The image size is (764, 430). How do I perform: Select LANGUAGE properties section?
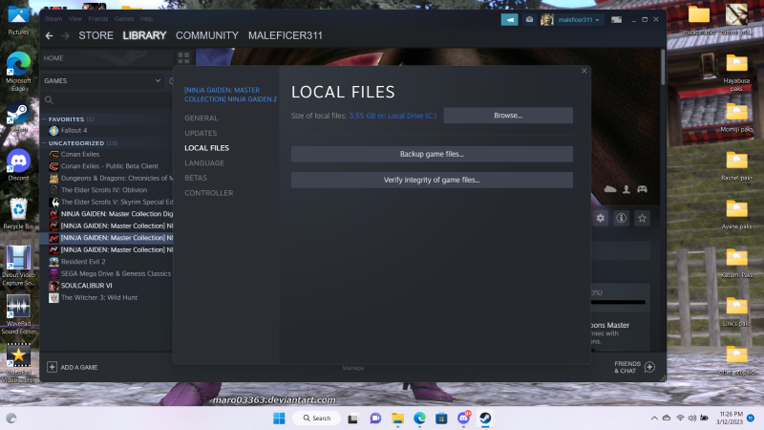(x=204, y=162)
